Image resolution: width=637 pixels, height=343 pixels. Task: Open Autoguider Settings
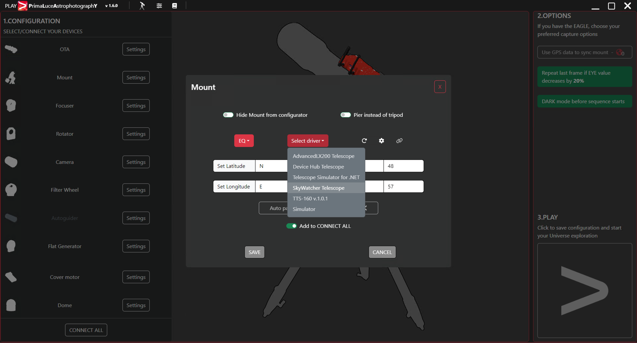point(136,218)
